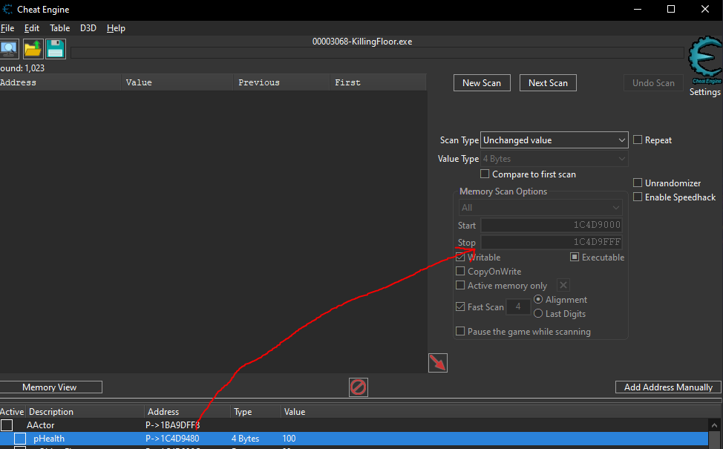
Task: Click Add Address Manually
Action: point(668,387)
